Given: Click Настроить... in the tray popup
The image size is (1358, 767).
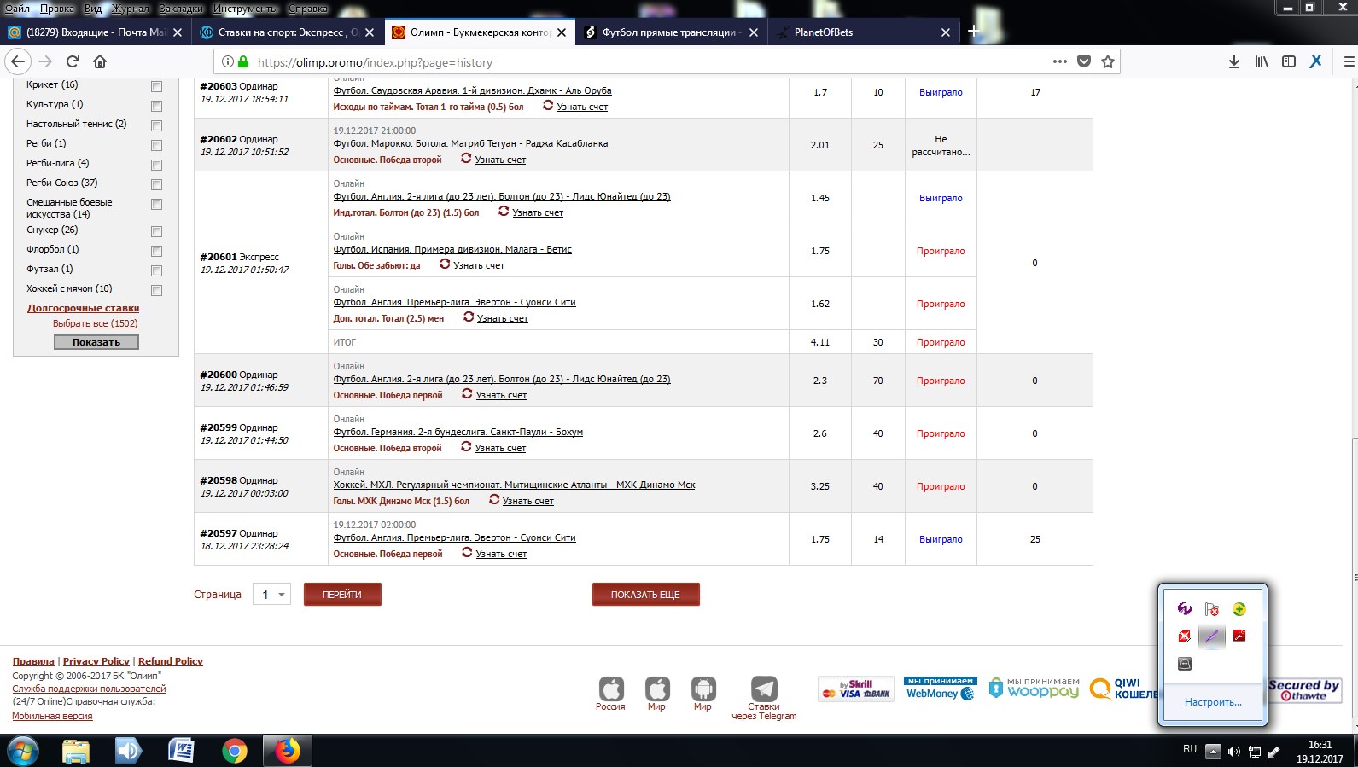Looking at the screenshot, I should 1213,702.
